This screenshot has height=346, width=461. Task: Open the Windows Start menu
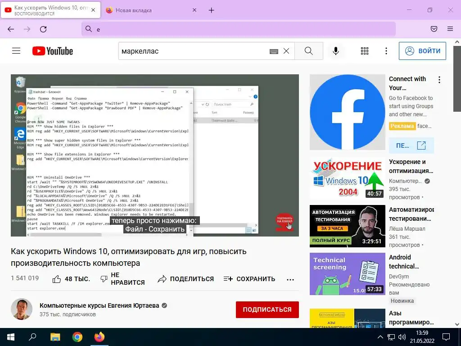(11, 337)
